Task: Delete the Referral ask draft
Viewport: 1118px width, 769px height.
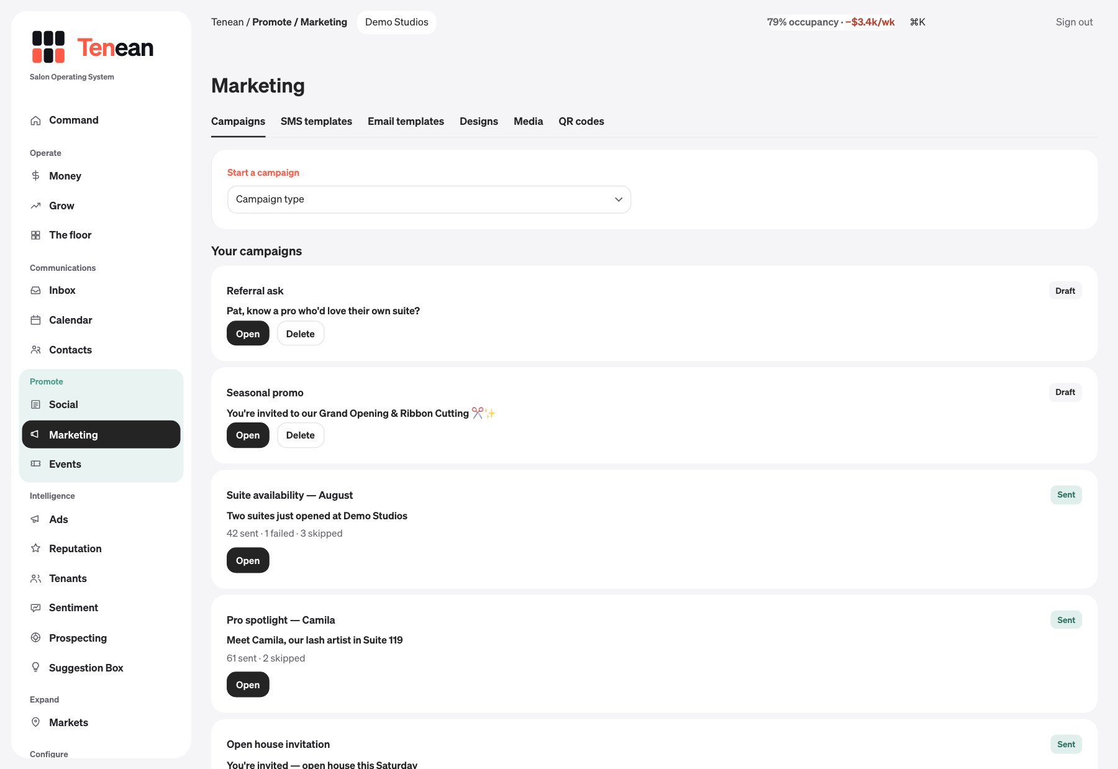Action: point(301,334)
